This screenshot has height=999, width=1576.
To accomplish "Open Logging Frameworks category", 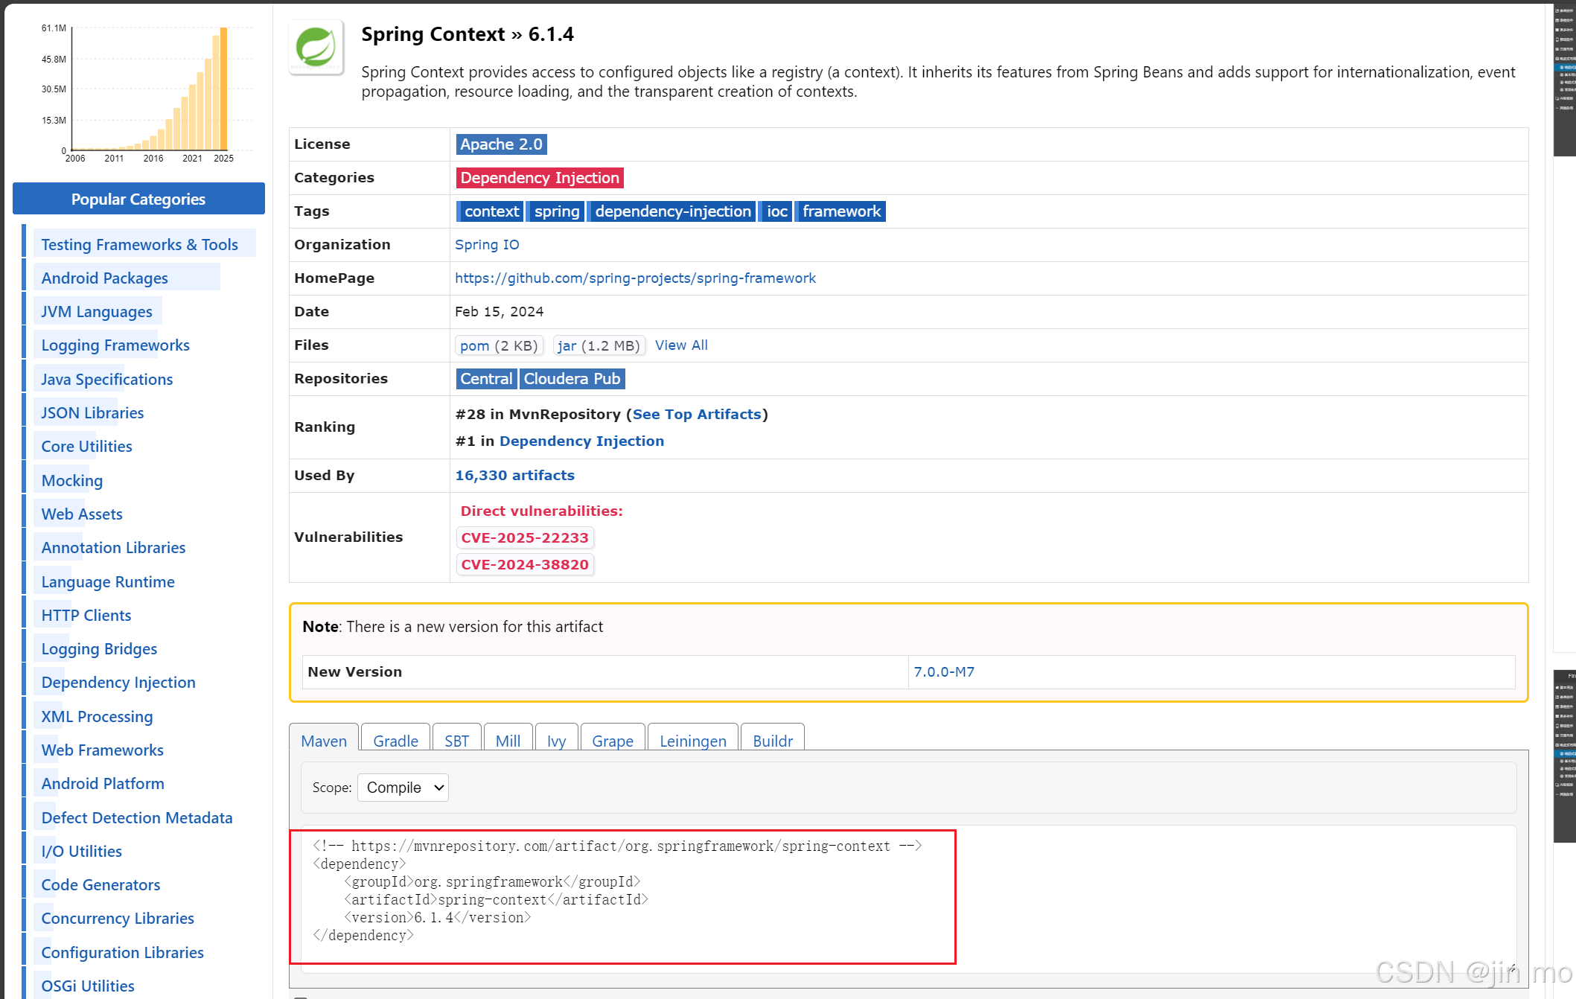I will [115, 345].
